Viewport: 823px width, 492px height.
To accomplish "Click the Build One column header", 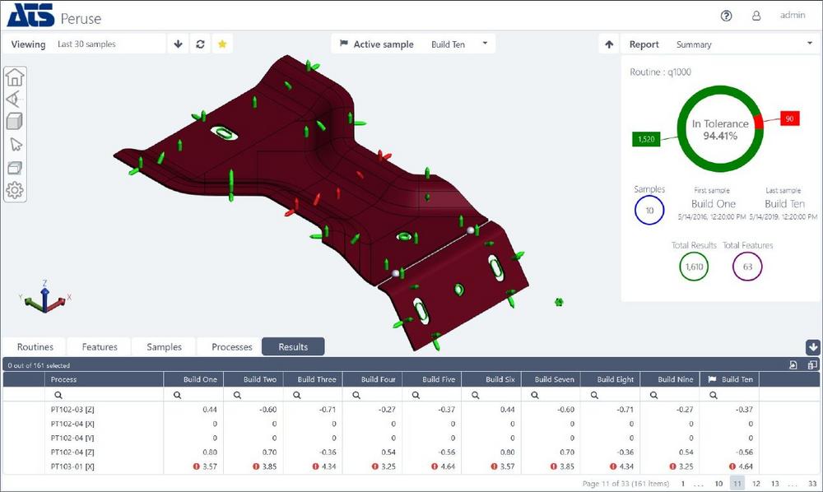I will click(193, 379).
